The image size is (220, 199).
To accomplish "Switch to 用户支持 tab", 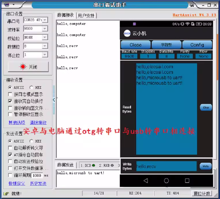I will click(x=86, y=16).
